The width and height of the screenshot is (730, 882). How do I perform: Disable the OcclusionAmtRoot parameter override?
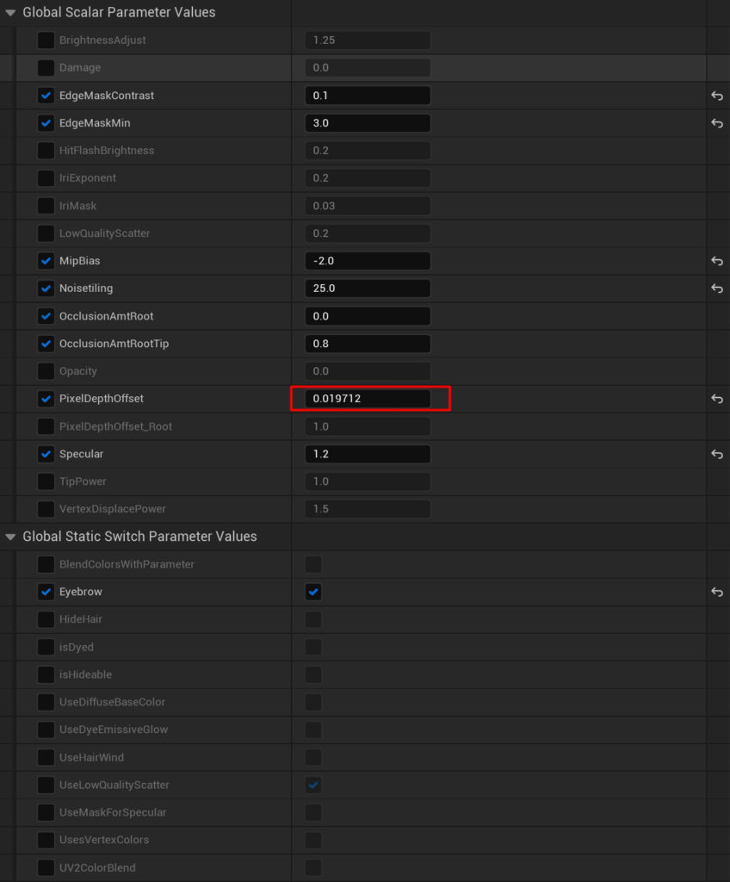pyautogui.click(x=46, y=316)
